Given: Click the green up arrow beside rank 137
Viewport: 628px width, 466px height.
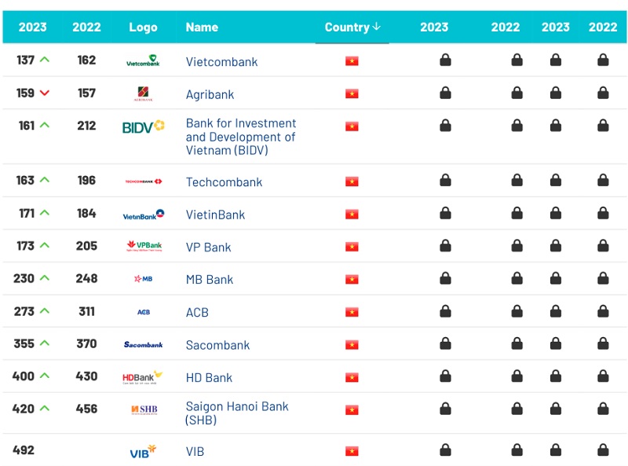Looking at the screenshot, I should point(45,60).
